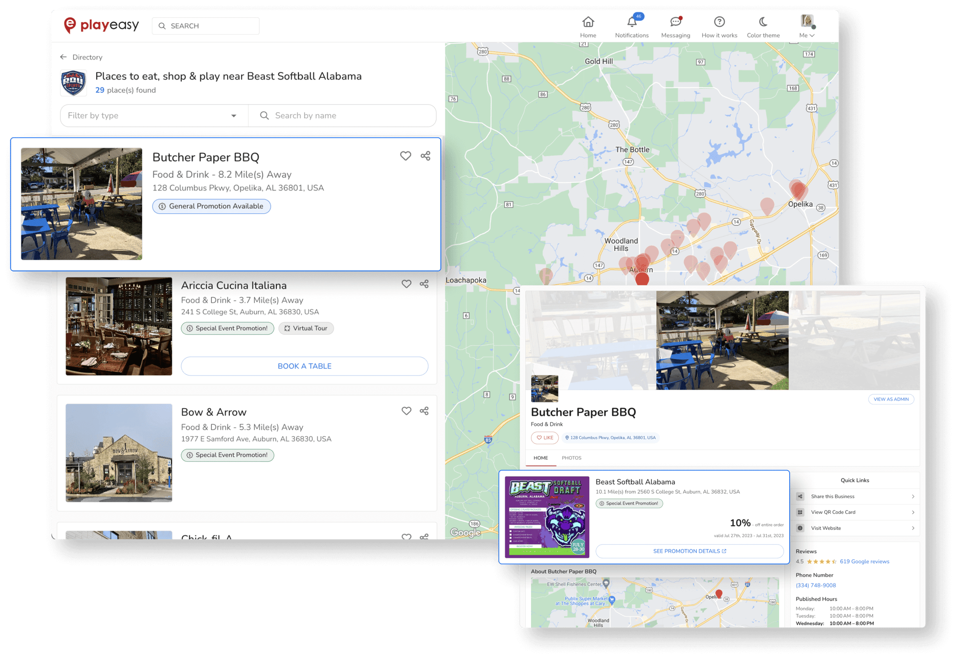Click the Visit Website globe icon
The height and width of the screenshot is (658, 956).
800,528
